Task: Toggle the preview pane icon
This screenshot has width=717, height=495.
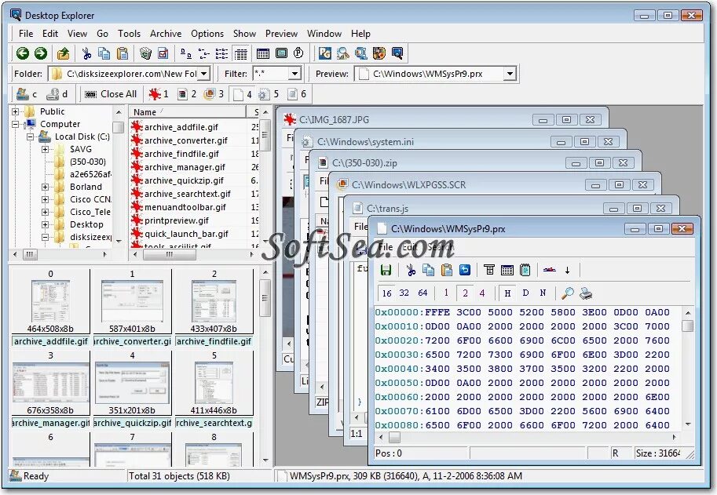Action: 281,53
